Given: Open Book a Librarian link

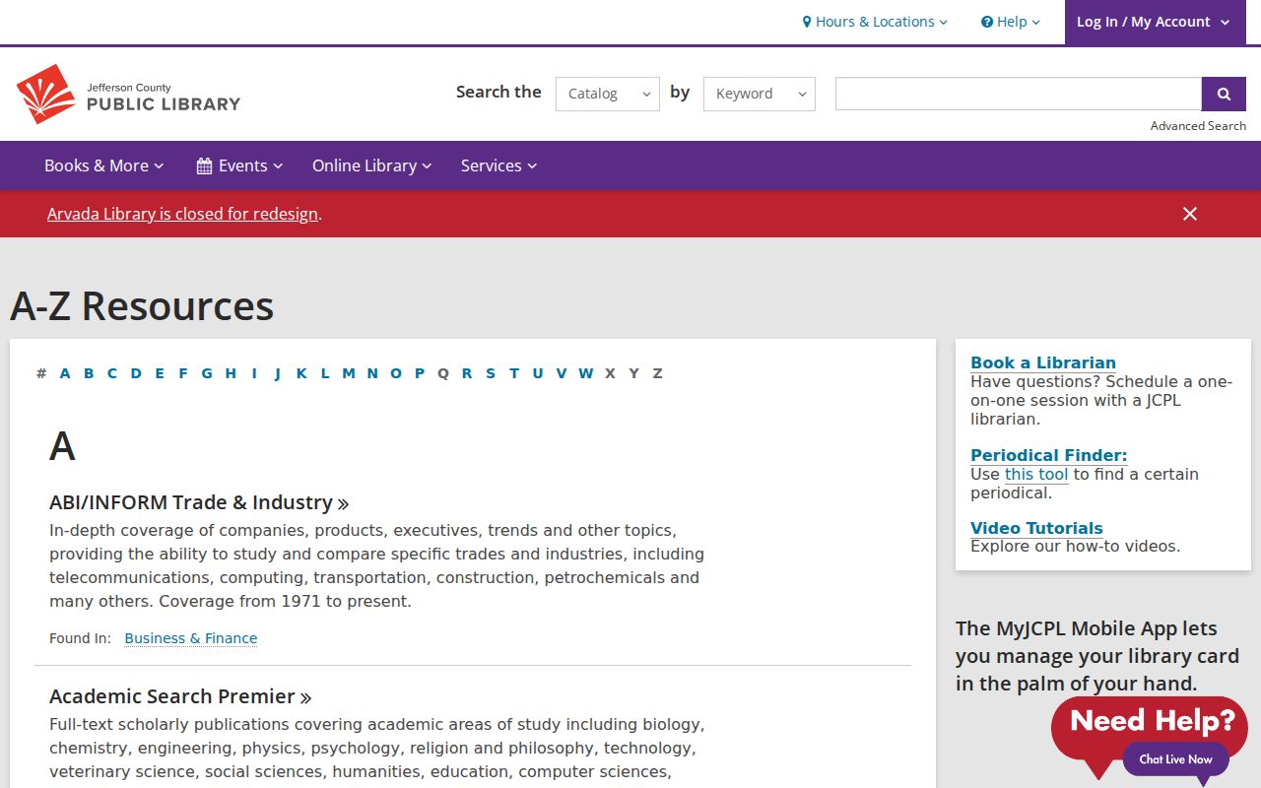Looking at the screenshot, I should (1043, 362).
